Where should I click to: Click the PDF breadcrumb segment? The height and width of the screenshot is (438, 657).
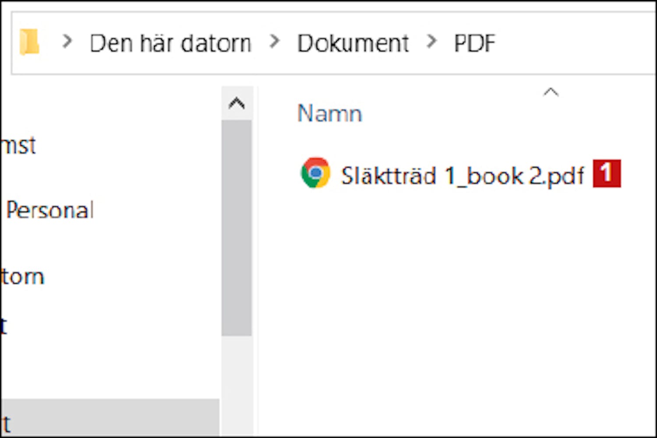474,43
